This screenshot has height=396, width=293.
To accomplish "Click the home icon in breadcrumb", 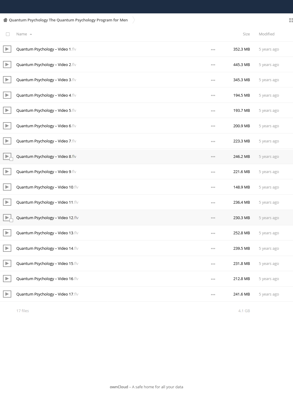I will [x=5, y=20].
